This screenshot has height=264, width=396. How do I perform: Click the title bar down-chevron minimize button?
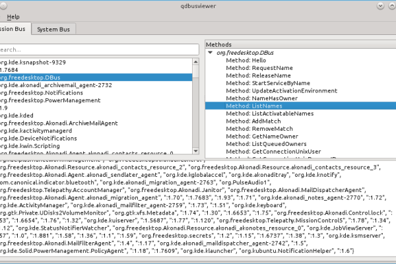pyautogui.click(x=380, y=6)
